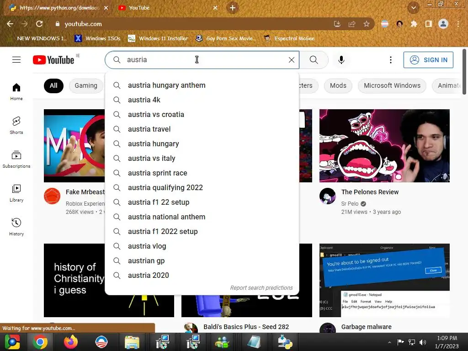The image size is (468, 351).
Task: Open History in the sidebar
Action: [16, 227]
